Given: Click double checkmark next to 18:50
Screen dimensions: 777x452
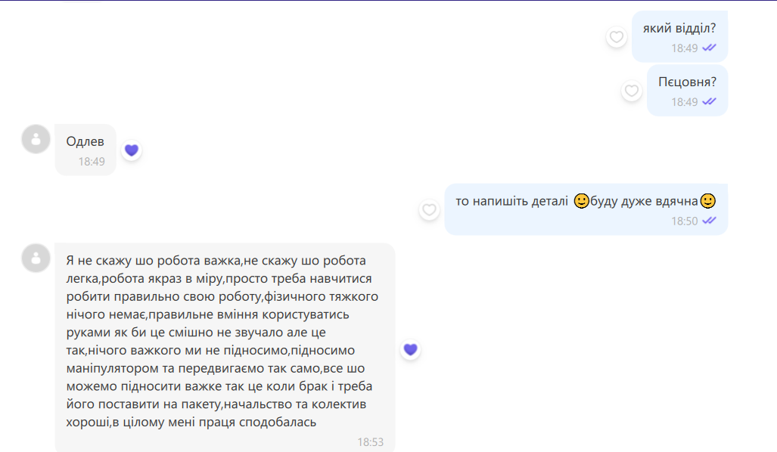Looking at the screenshot, I should coord(709,221).
